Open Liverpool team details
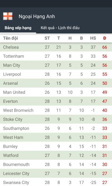This screenshot has height=186, width=112. click(56, 74)
